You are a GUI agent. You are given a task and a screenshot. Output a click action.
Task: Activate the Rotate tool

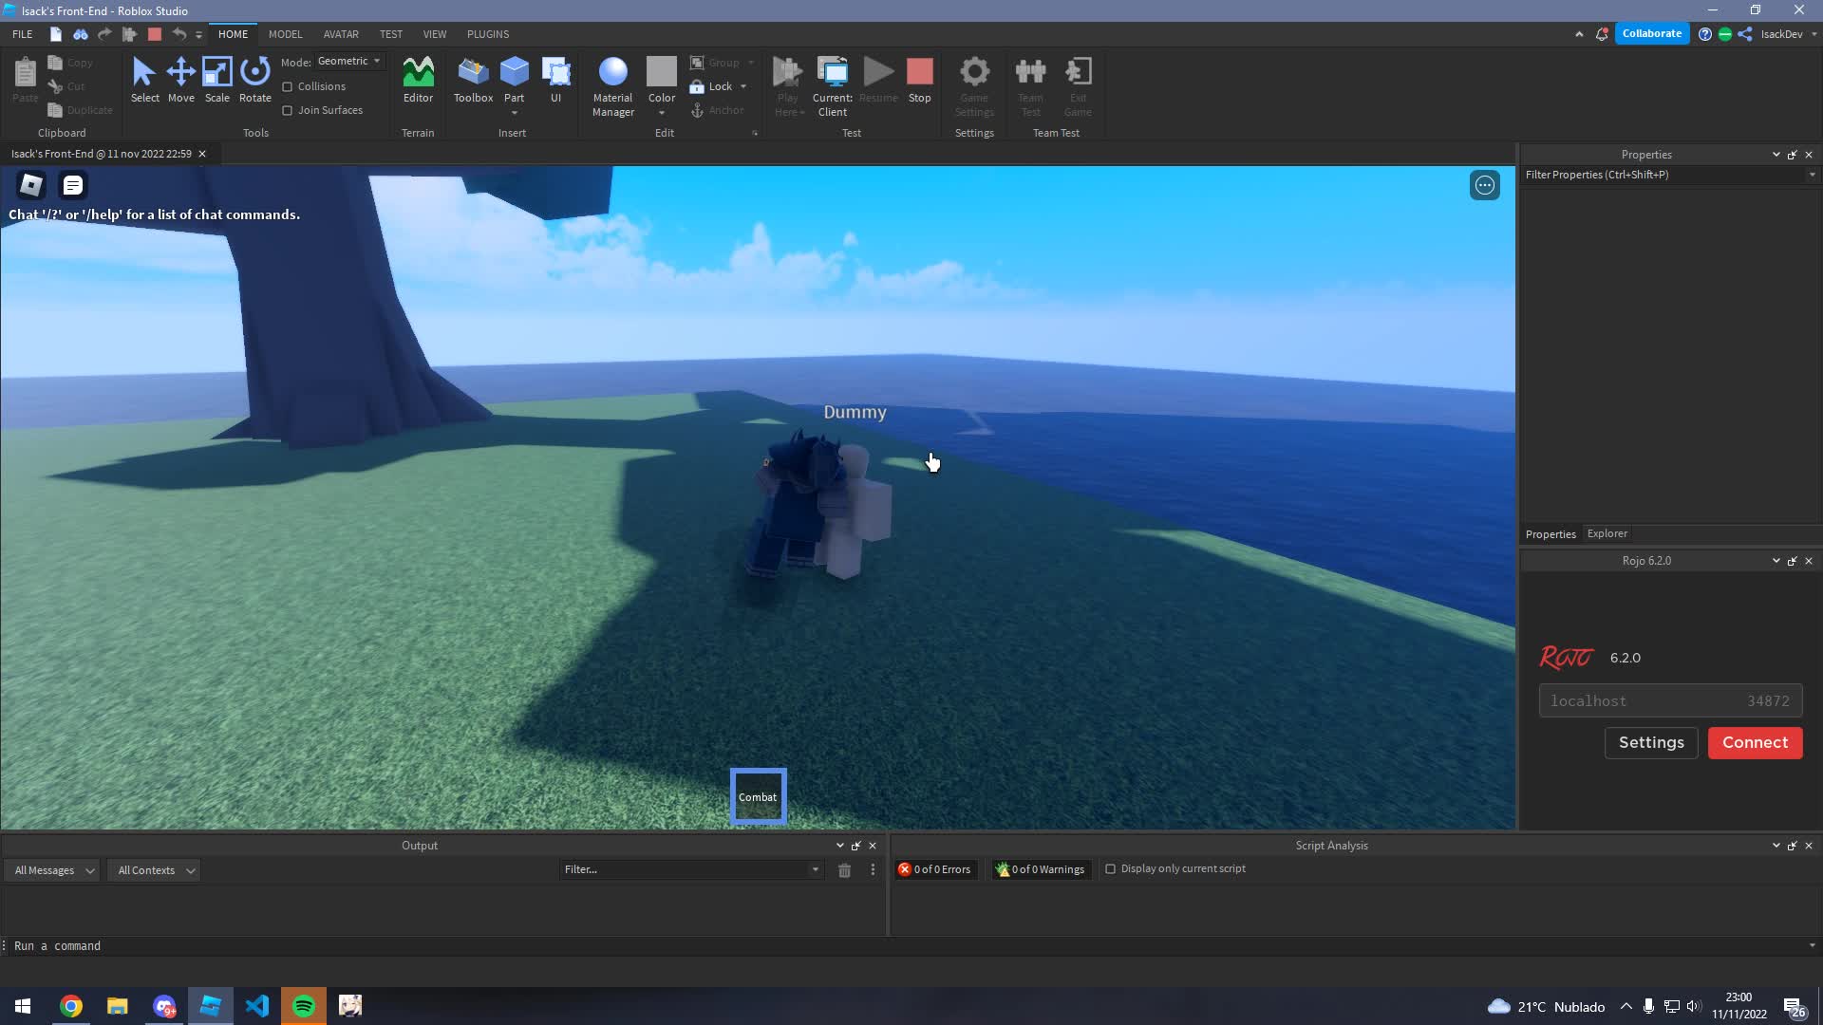[x=254, y=80]
